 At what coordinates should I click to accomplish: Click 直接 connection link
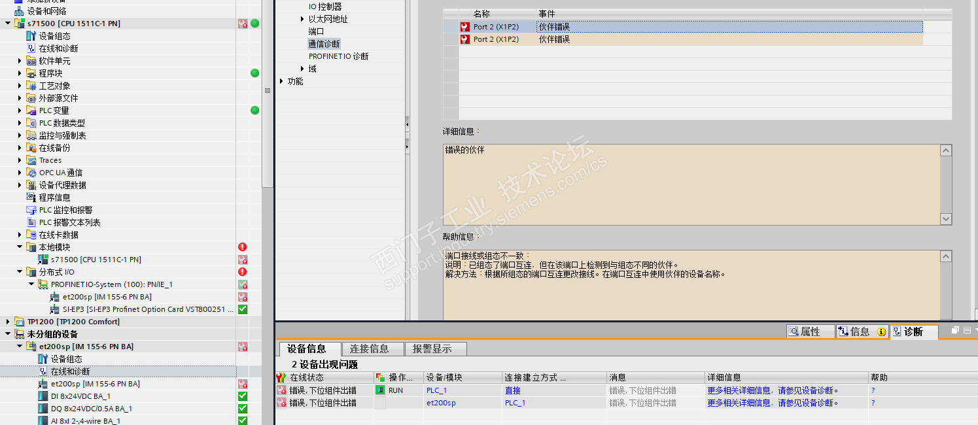pyautogui.click(x=513, y=390)
